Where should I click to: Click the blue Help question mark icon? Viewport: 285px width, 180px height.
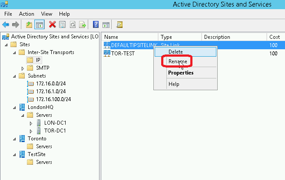[96, 24]
